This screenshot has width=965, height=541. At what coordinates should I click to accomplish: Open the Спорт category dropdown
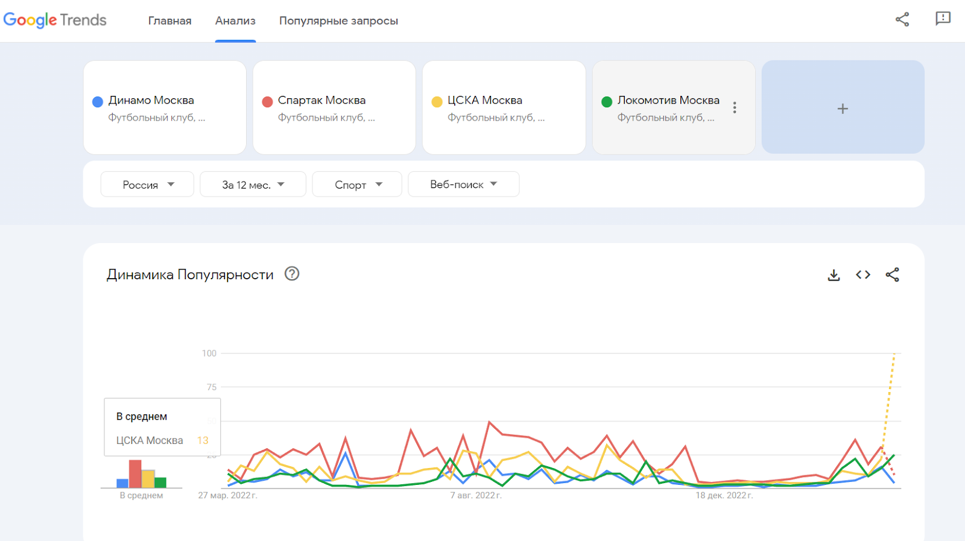357,185
